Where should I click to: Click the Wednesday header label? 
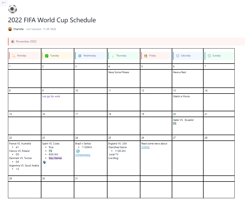coord(89,56)
